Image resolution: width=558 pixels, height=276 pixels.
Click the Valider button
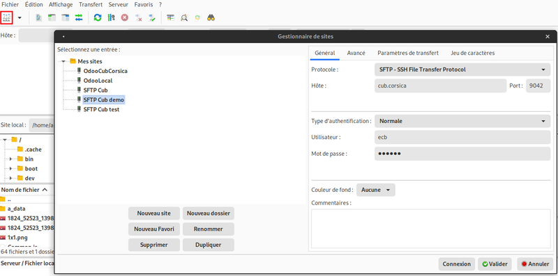(495, 264)
